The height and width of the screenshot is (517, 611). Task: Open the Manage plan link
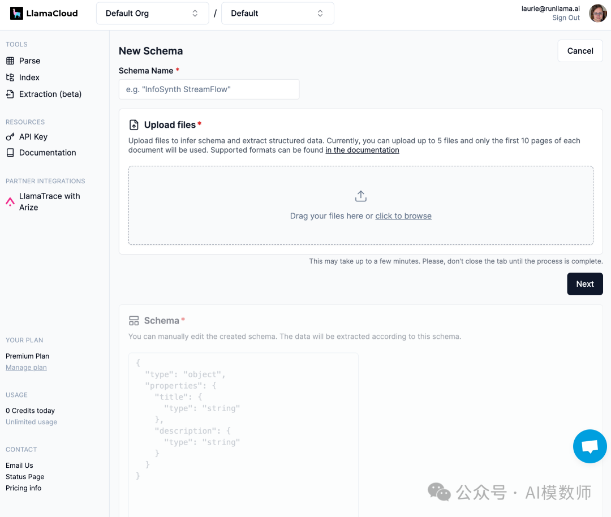coord(26,367)
